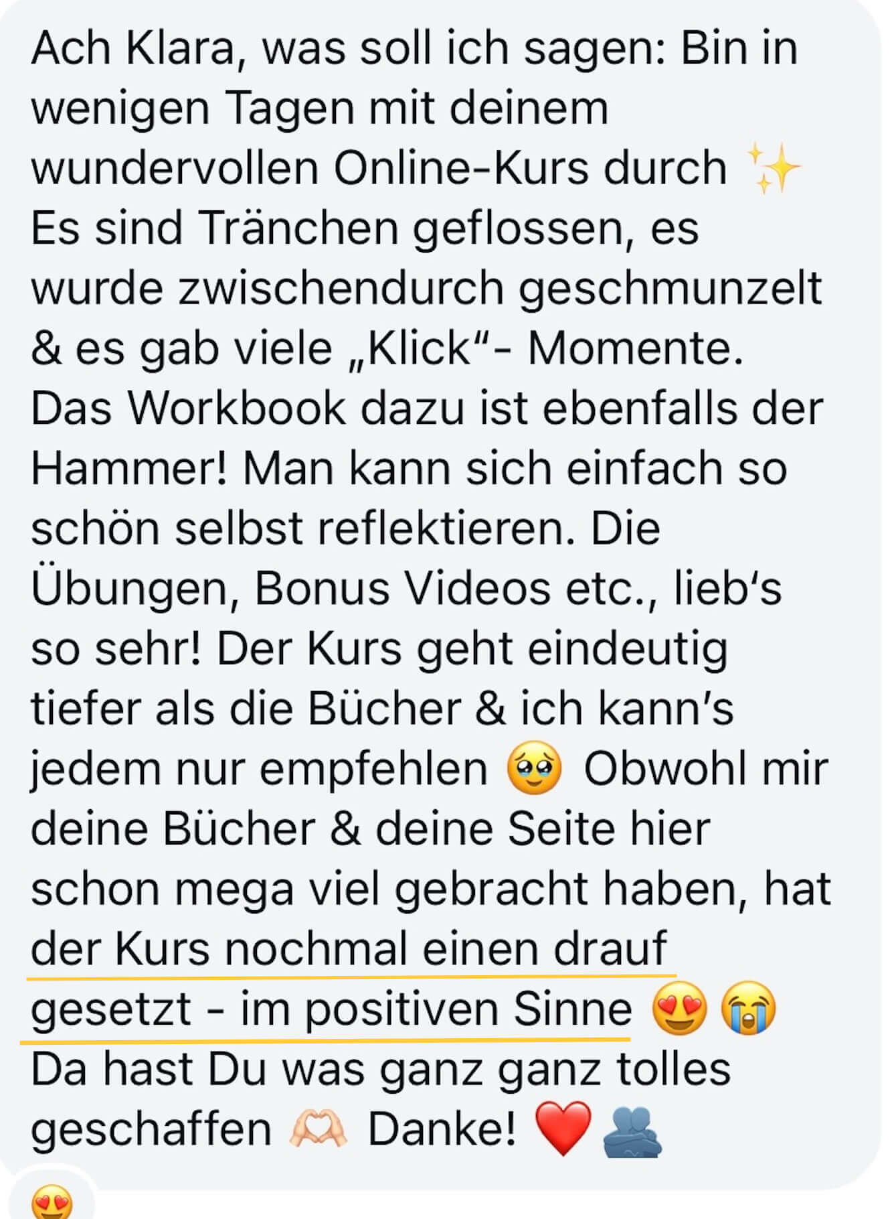890x1219 pixels.
Task: Click the word 'Workbook' in the message
Action: tap(236, 409)
